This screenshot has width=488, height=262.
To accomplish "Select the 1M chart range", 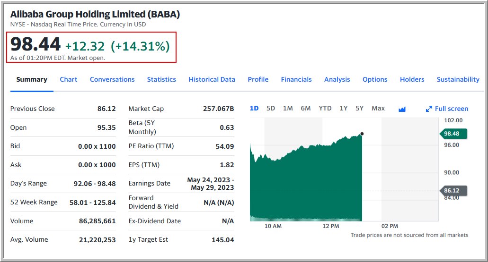I will [288, 108].
